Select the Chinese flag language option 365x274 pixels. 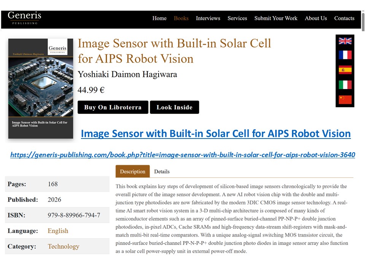(345, 100)
